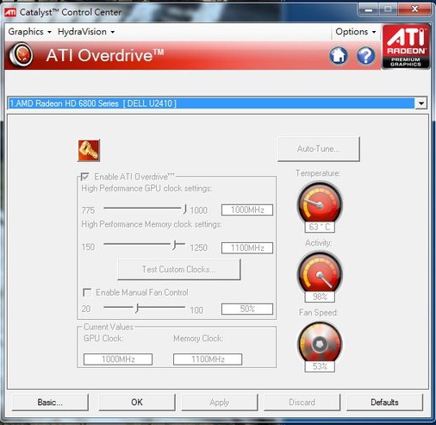
Task: Click the 1000MHz GPU clock setting field
Action: (x=247, y=209)
